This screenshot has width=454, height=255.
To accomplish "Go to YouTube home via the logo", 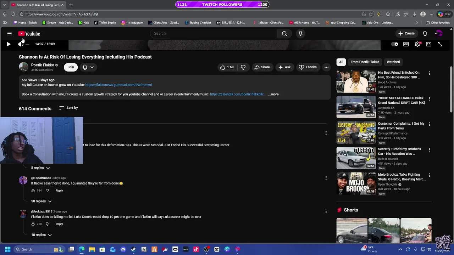I will [x=29, y=34].
